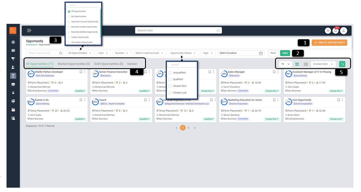The image size is (361, 192).
Task: Expand the Division filter dropdown
Action: 121,53
